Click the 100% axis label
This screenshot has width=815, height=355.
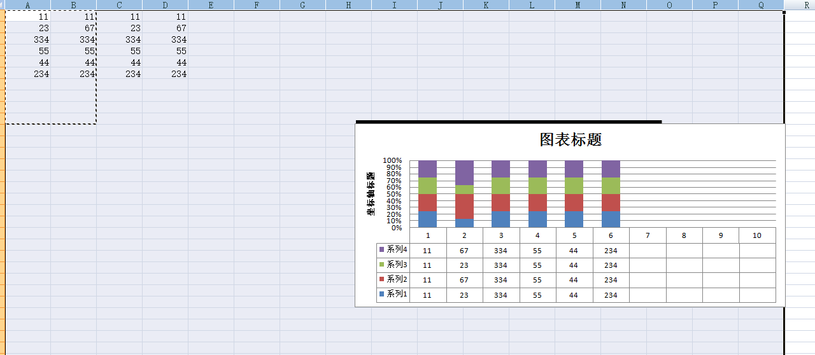392,161
